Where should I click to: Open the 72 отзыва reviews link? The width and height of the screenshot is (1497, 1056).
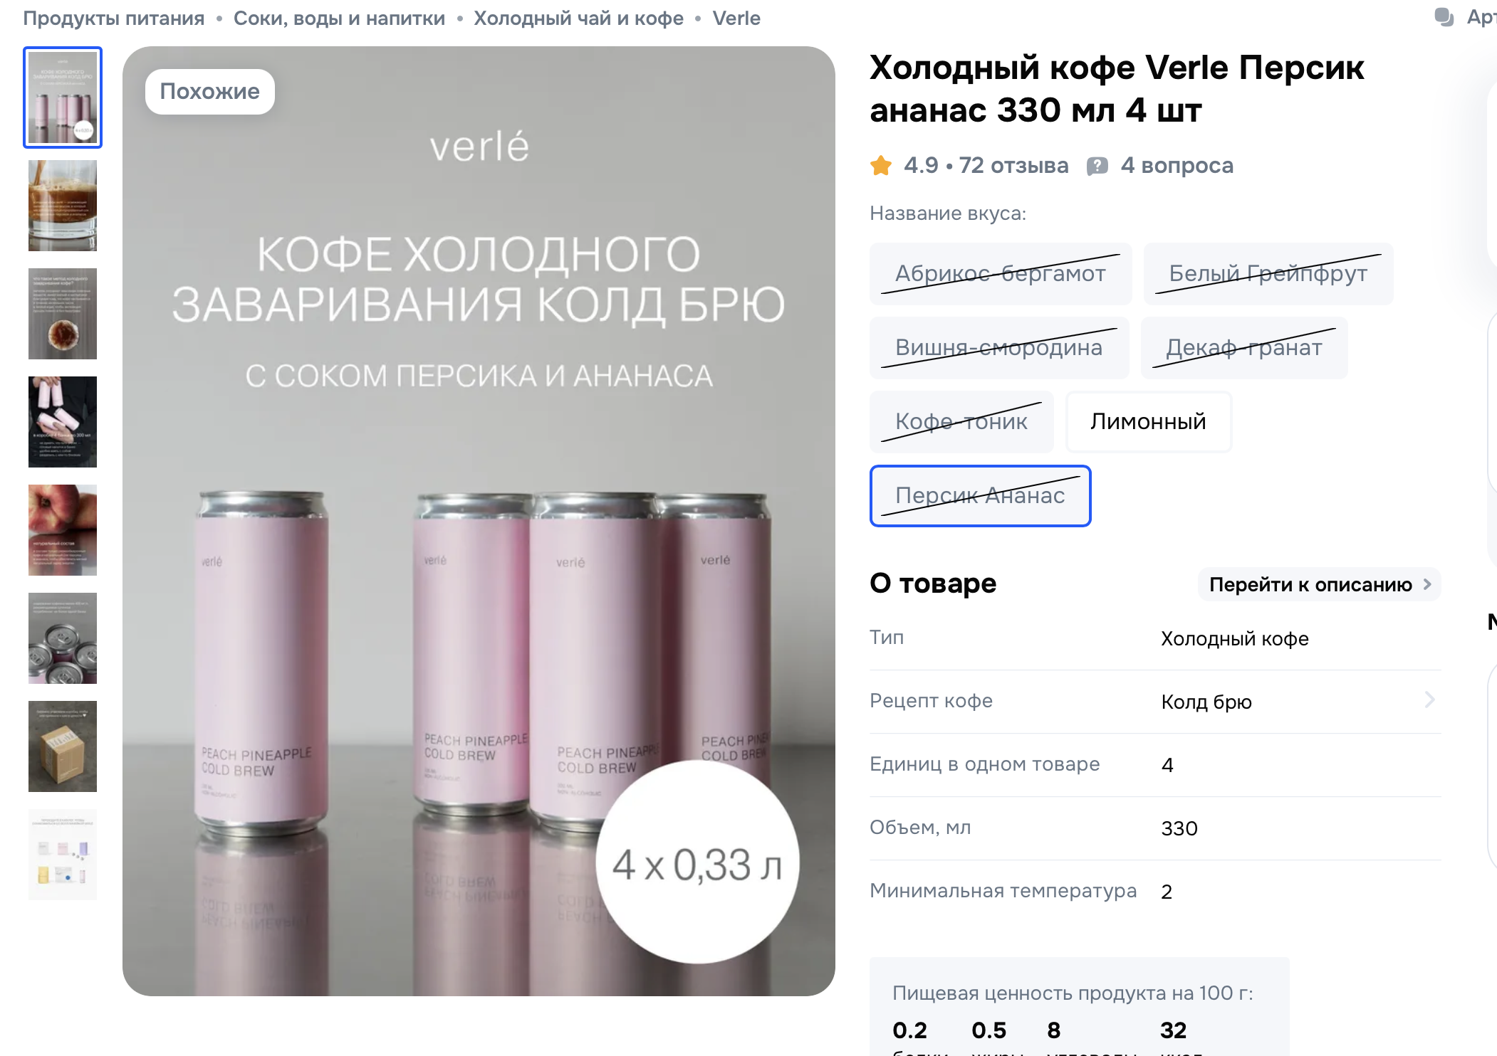tap(1013, 165)
